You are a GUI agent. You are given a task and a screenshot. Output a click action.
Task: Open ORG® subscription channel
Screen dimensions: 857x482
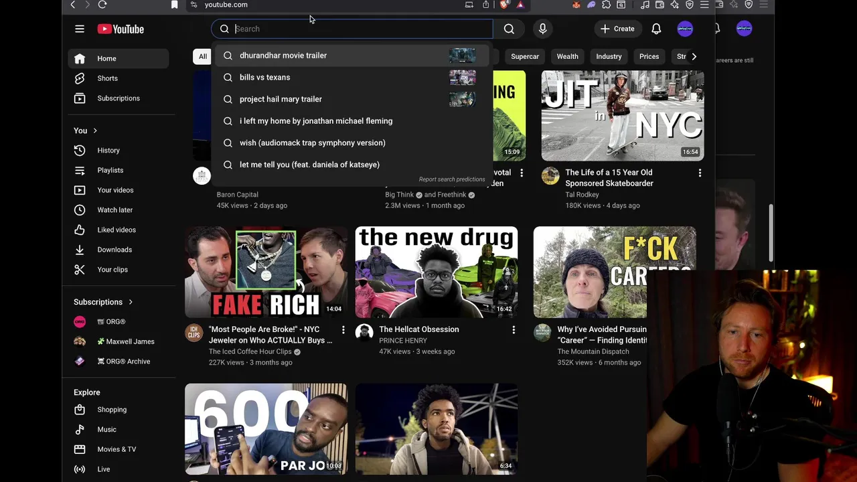pos(119,322)
